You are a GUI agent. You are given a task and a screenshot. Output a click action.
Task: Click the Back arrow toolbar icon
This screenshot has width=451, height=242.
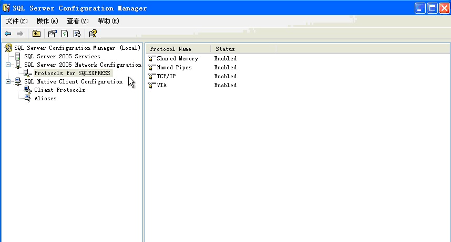[8, 34]
